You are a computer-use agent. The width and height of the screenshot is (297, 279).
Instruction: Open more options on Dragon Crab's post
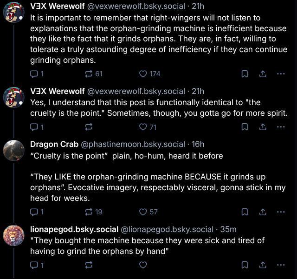280,212
